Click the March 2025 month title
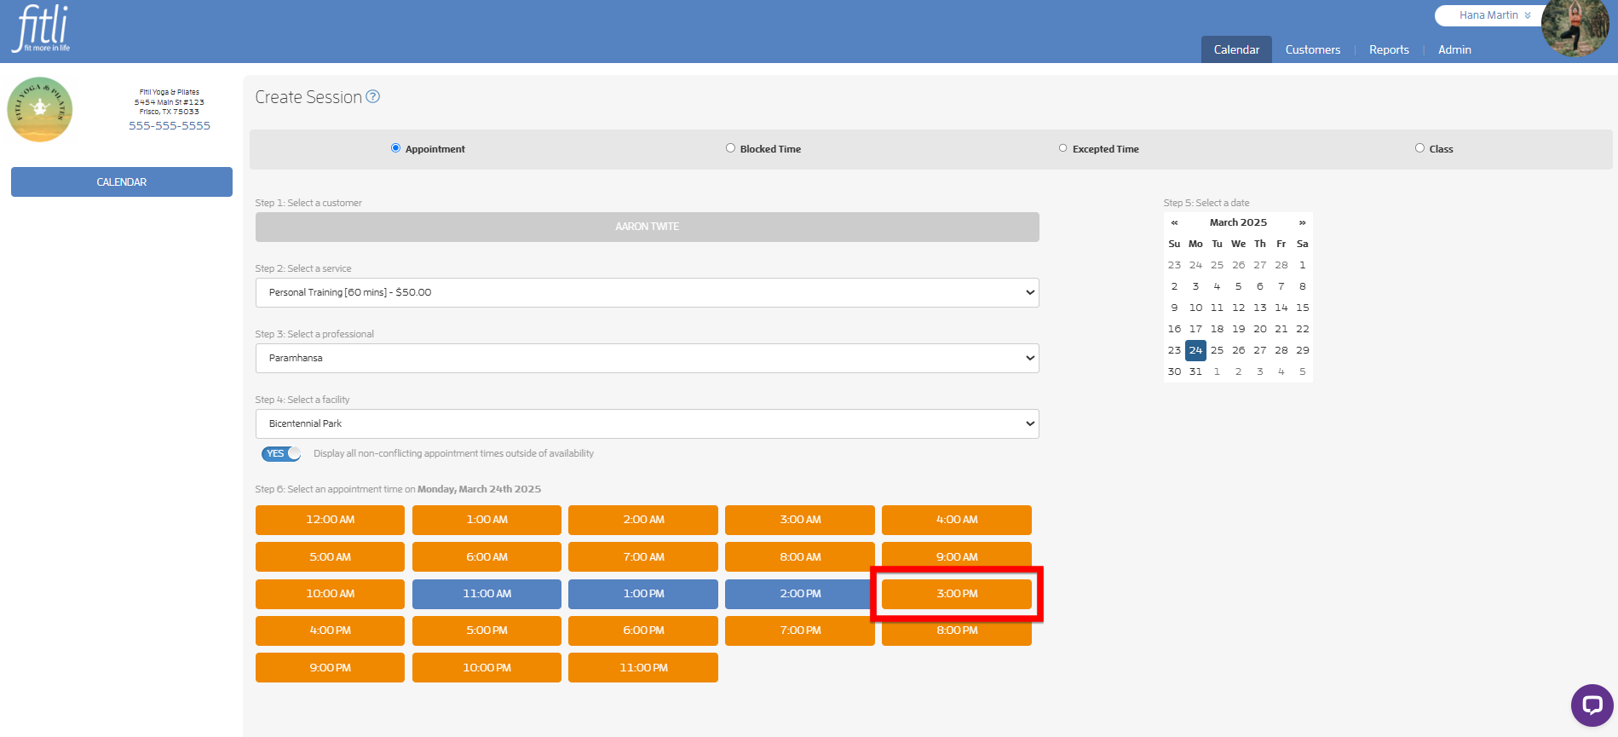Screen dimensions: 1618x737 1238,222
